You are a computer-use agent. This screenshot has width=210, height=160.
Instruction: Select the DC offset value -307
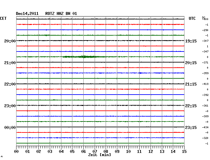click(205, 41)
